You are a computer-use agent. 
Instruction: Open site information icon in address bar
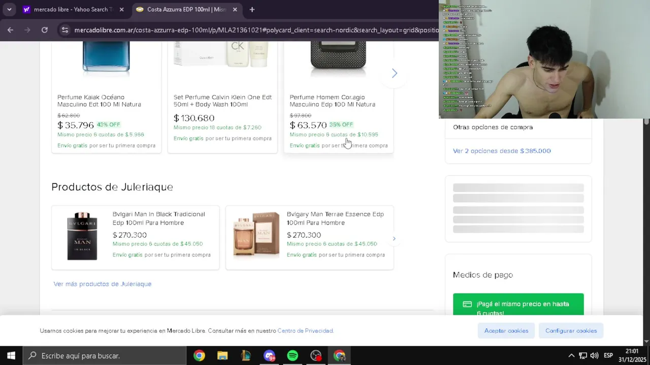64,30
